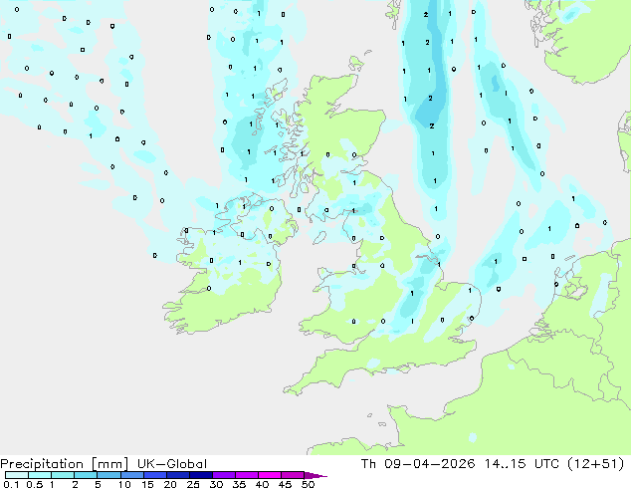
Task: Click the '20' legend scale label
Action: tap(170, 484)
